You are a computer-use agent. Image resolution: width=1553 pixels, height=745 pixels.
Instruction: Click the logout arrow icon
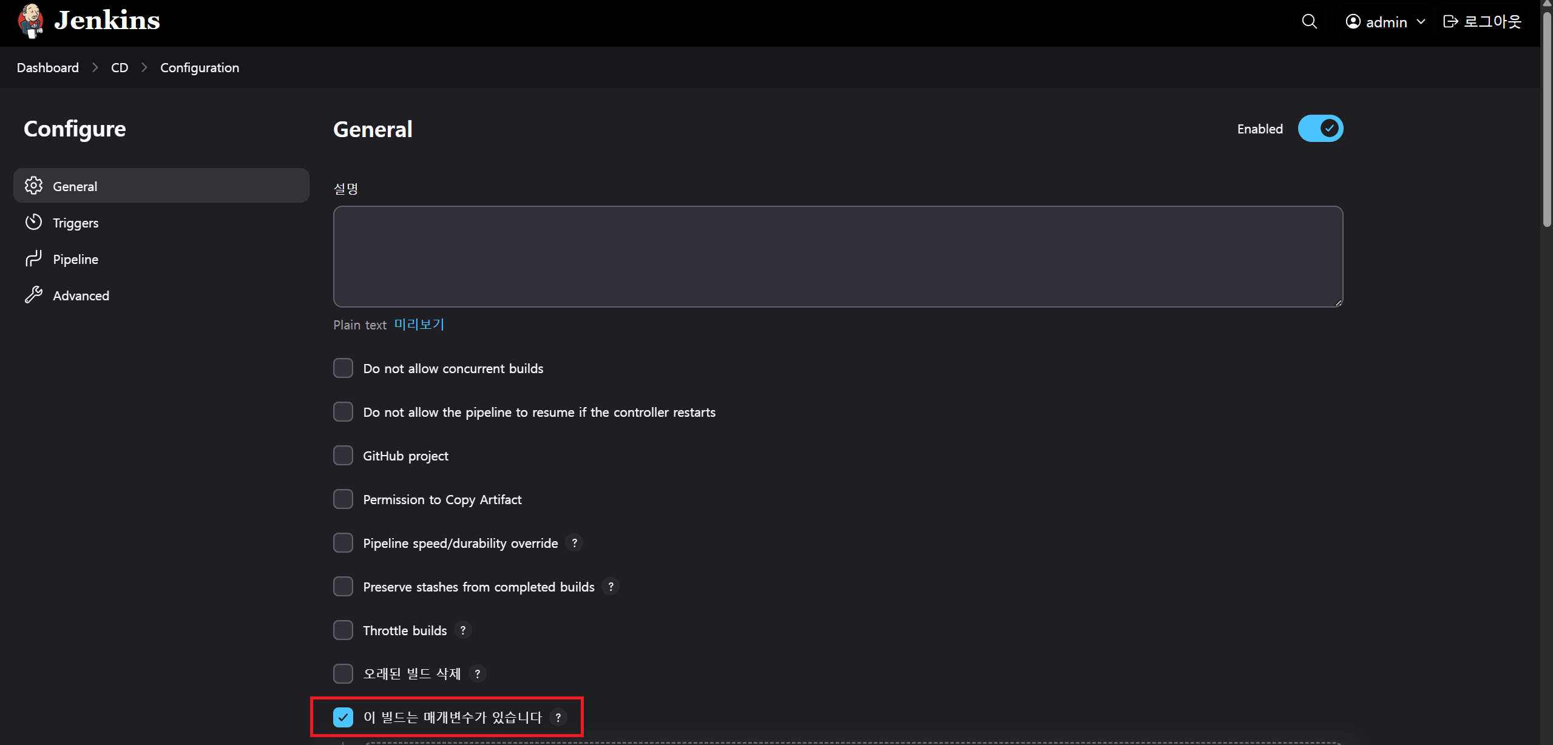(1450, 22)
